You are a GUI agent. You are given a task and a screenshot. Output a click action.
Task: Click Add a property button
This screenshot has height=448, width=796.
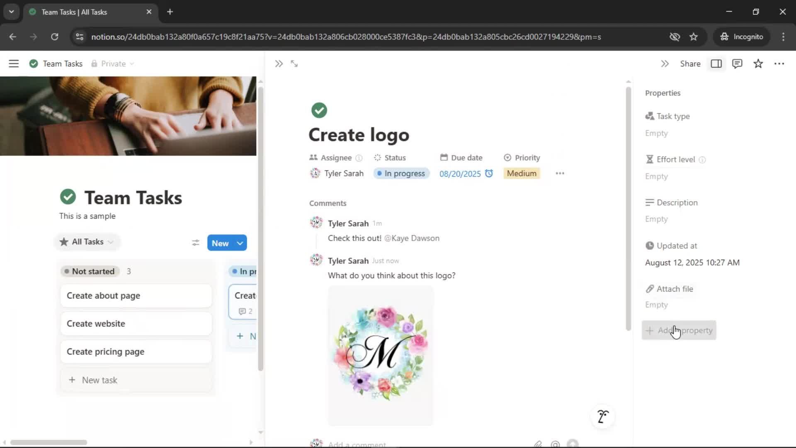click(x=679, y=331)
